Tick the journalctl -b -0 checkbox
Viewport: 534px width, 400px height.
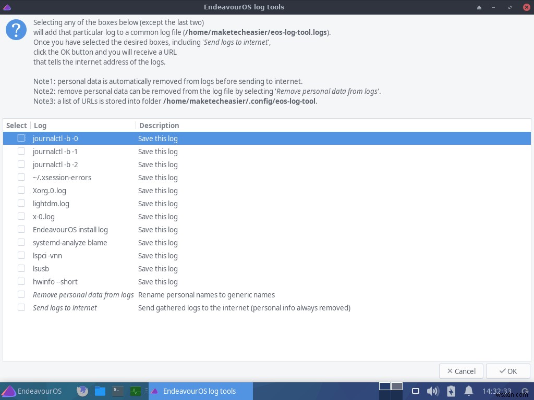[21, 138]
